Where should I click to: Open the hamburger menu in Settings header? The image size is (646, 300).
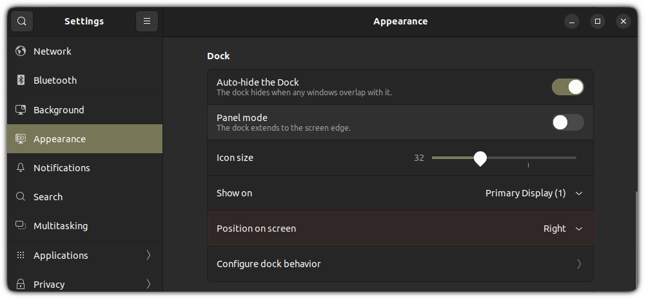point(147,21)
